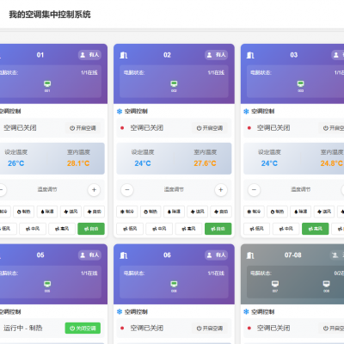Select the green computer icon 002

(x=174, y=83)
